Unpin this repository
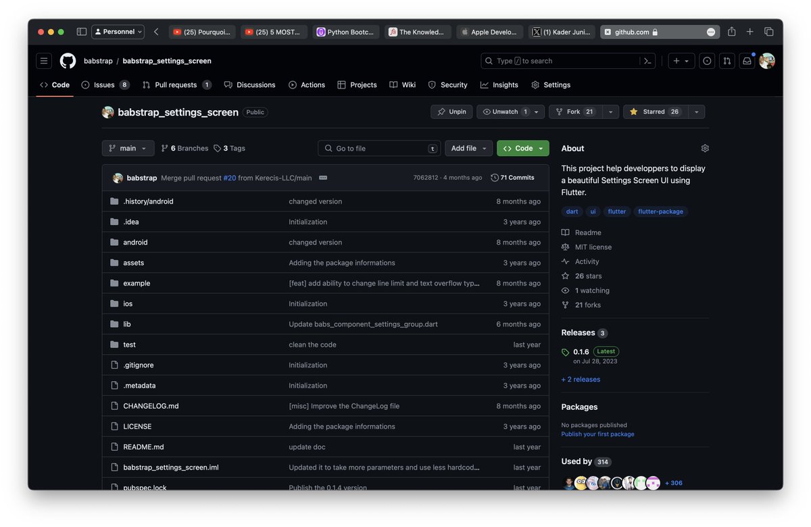 (451, 111)
